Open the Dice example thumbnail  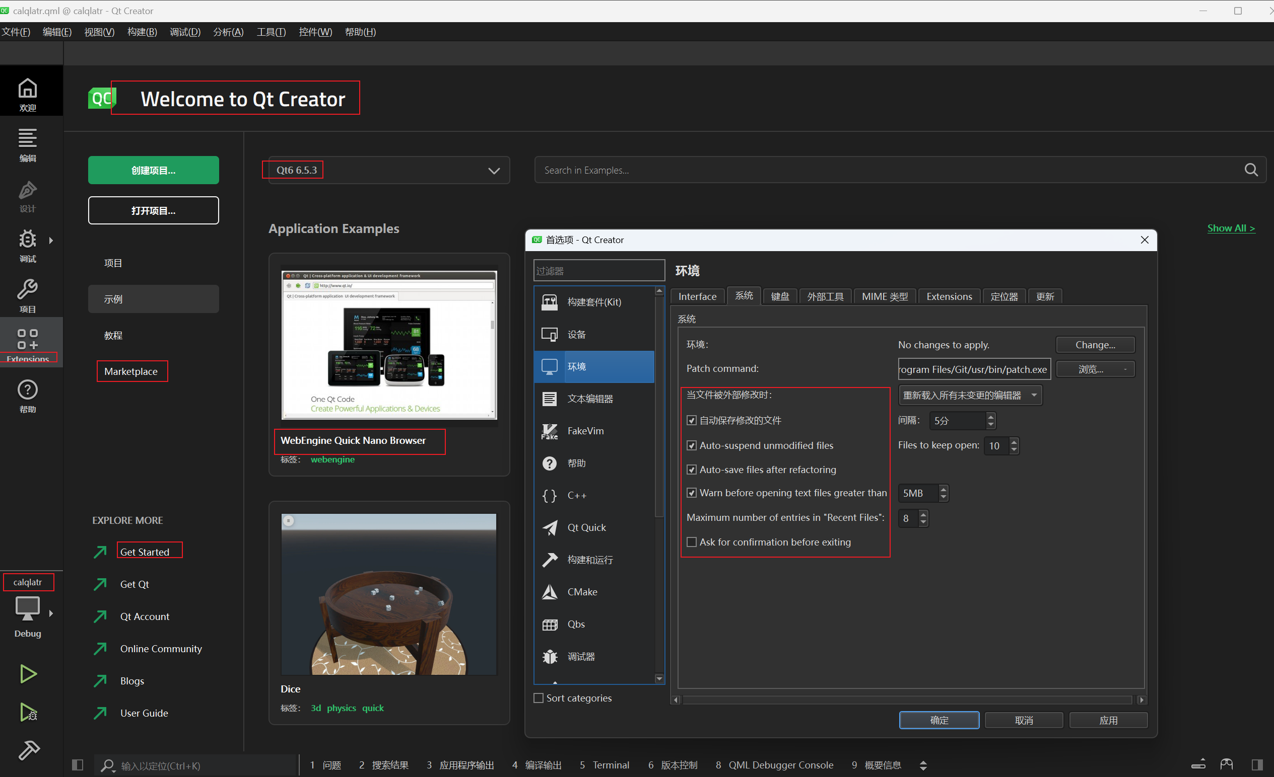point(389,594)
